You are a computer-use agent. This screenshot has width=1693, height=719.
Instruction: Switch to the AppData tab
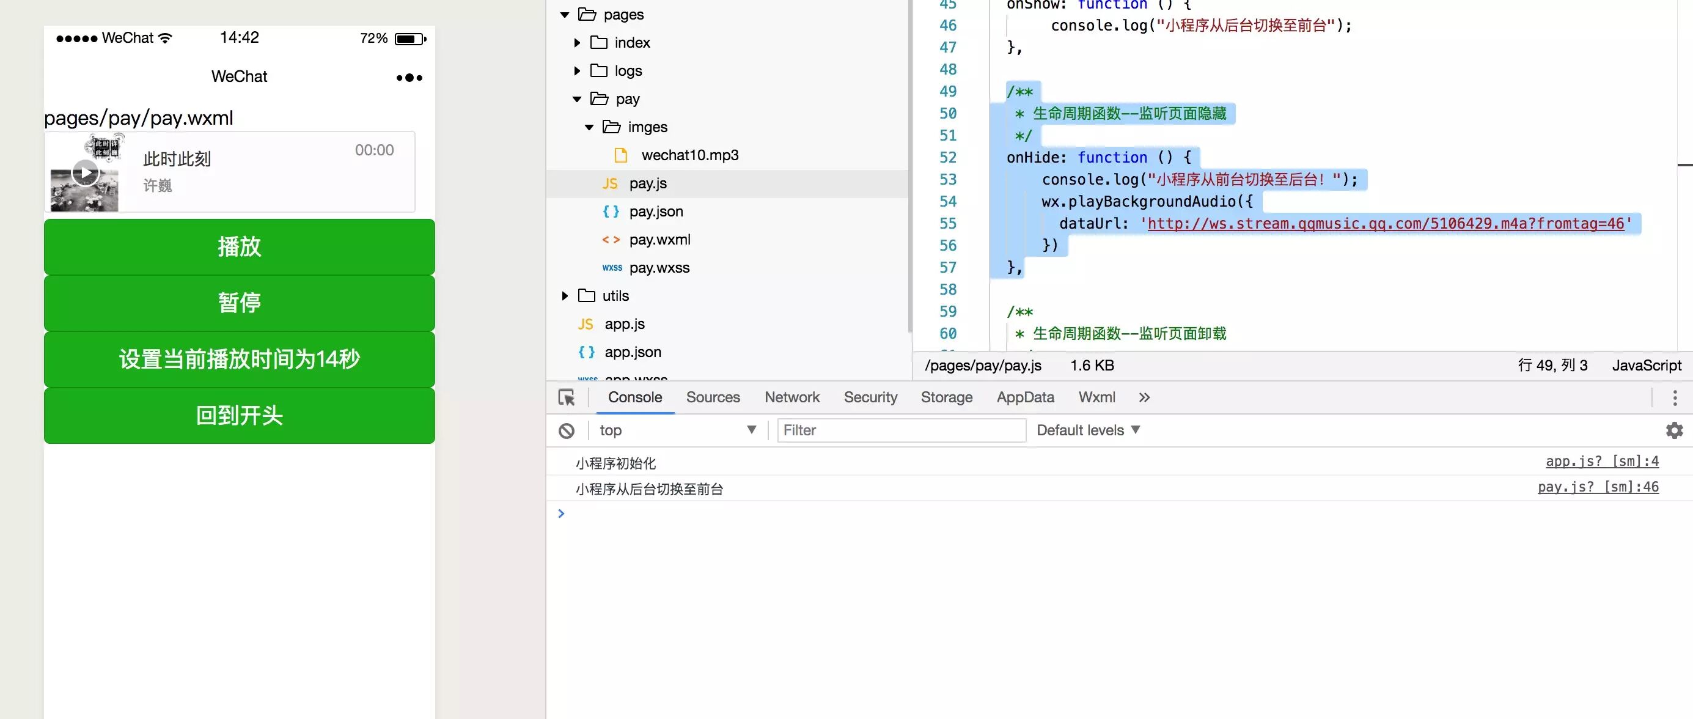[1024, 397]
